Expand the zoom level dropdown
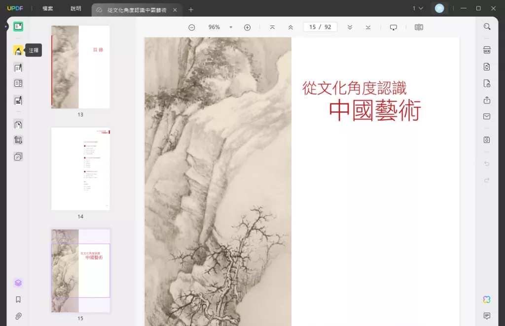Image resolution: width=505 pixels, height=326 pixels. tap(231, 27)
